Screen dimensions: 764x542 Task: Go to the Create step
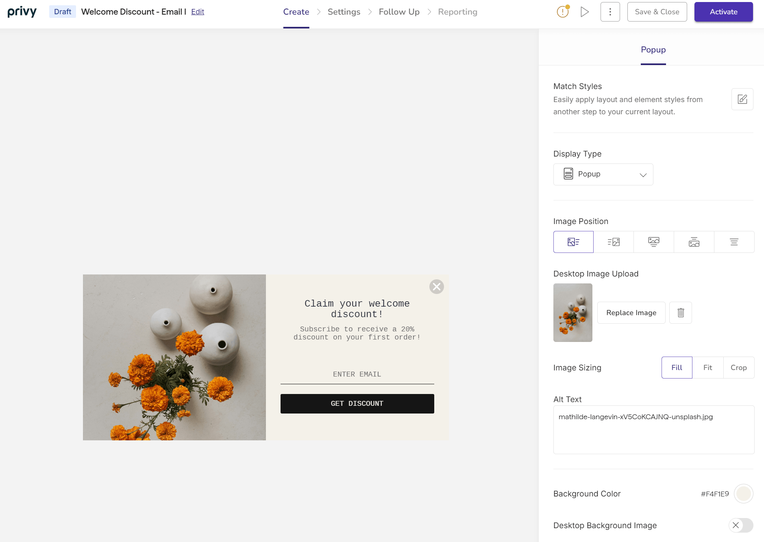(296, 12)
